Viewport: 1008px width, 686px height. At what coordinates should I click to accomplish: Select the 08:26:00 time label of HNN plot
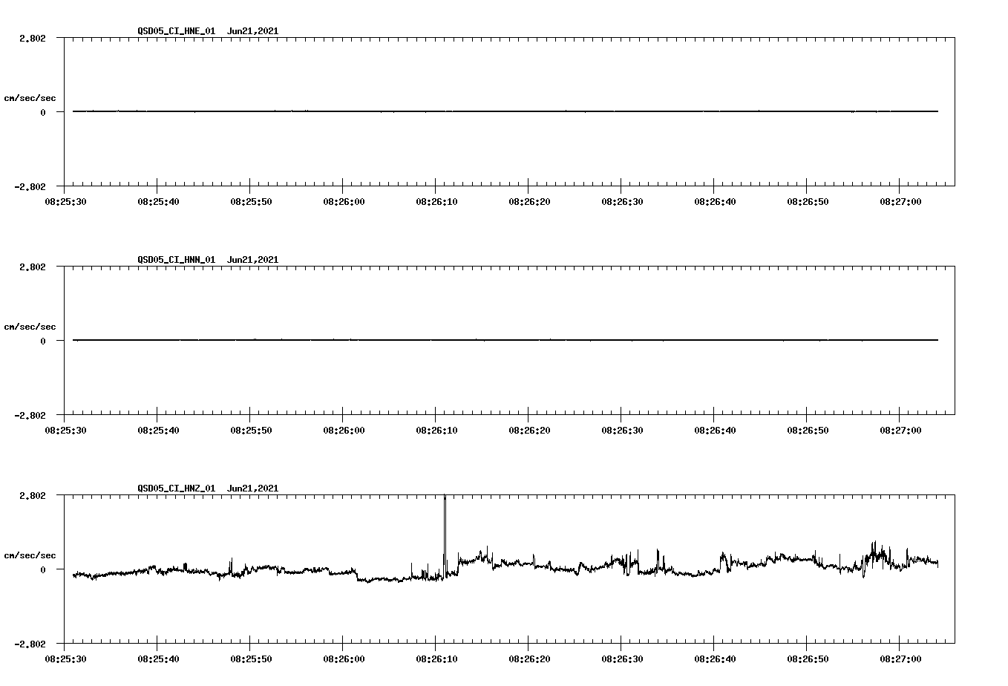(343, 431)
